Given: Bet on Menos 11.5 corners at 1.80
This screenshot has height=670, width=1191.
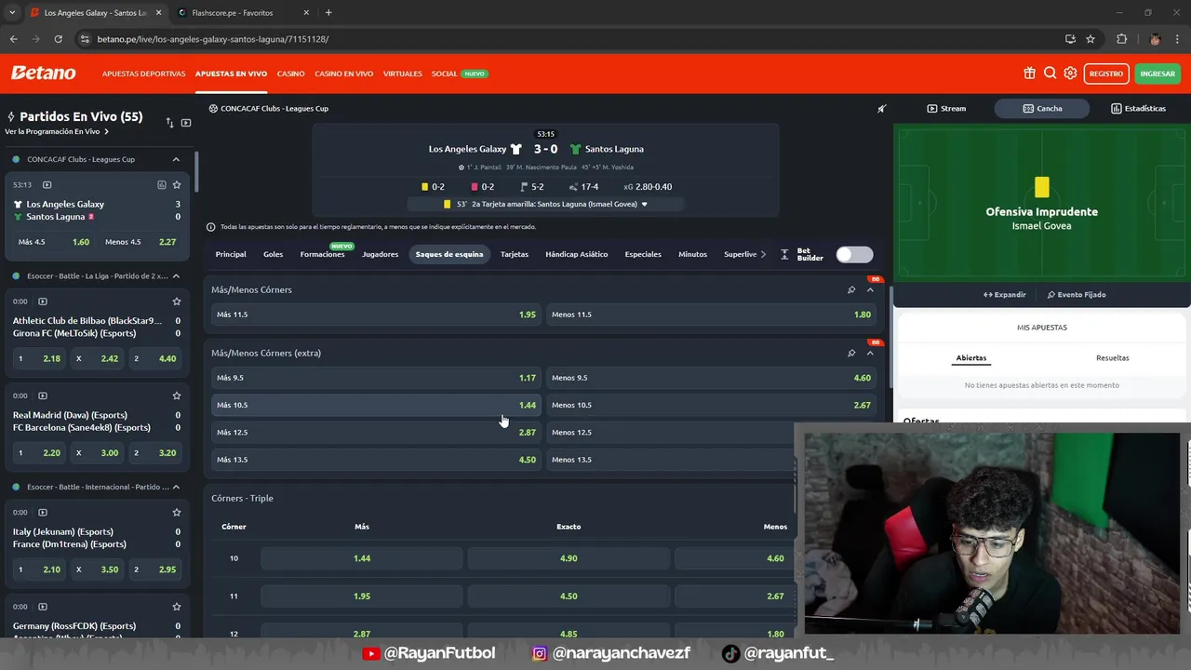Looking at the screenshot, I should click(711, 315).
